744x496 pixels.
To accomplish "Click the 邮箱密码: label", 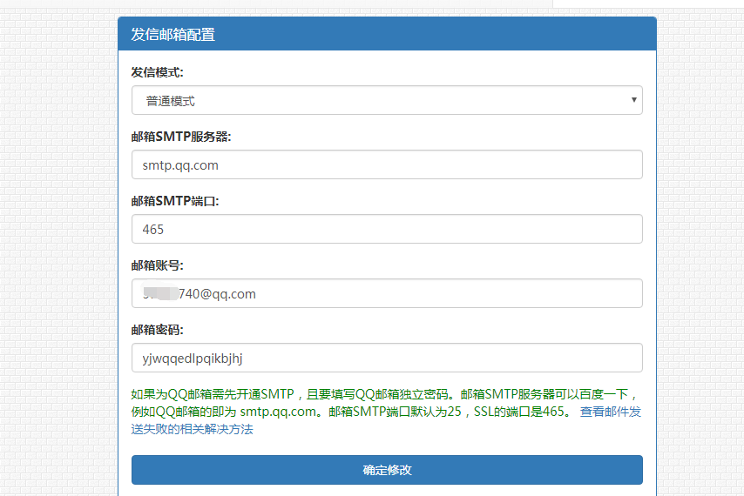I will [158, 330].
